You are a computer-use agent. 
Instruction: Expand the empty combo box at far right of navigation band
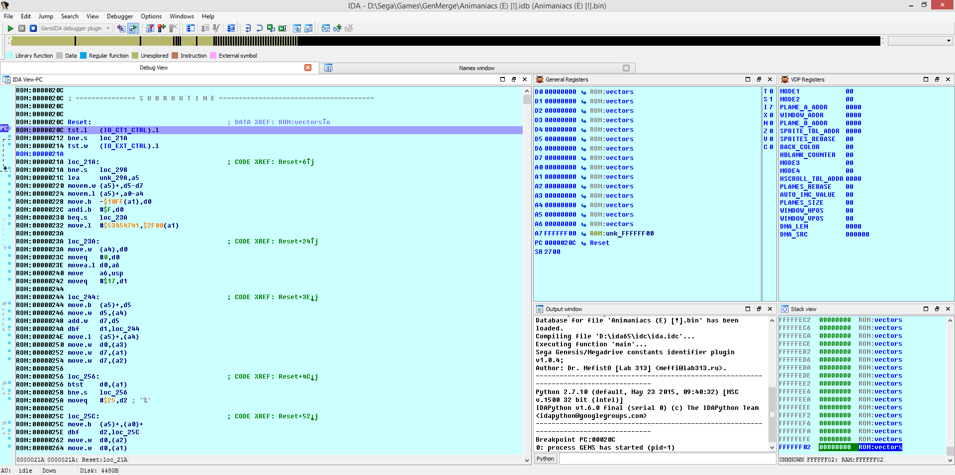coord(948,41)
